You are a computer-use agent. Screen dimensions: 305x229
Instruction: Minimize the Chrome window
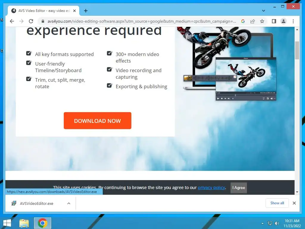(x=274, y=7)
